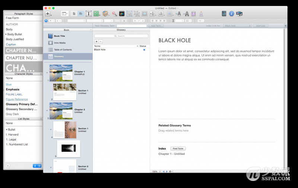Go to next page arrow
298x188 pixels.
(x=167, y=171)
